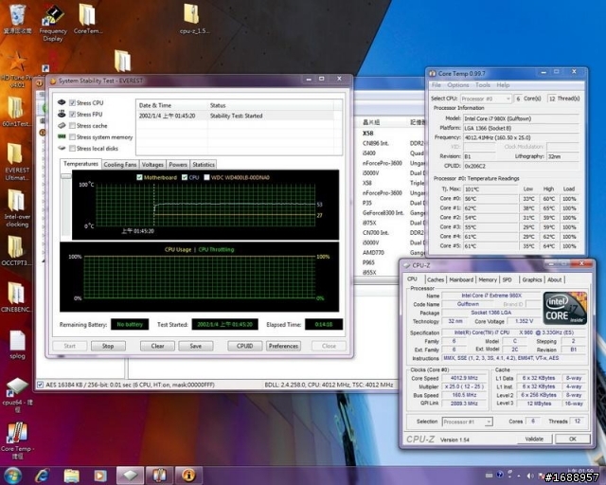Switch to the Cooling Fans tab
Viewport: 606px width, 485px height.
click(x=120, y=165)
